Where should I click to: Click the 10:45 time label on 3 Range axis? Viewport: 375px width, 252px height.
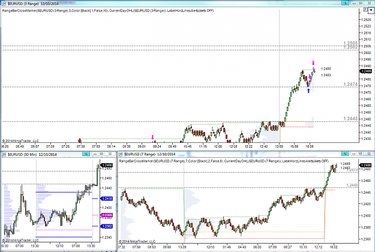pos(187,146)
